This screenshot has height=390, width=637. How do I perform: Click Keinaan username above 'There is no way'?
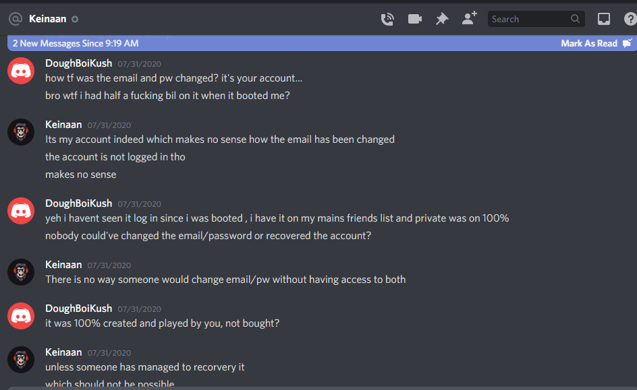pos(63,265)
